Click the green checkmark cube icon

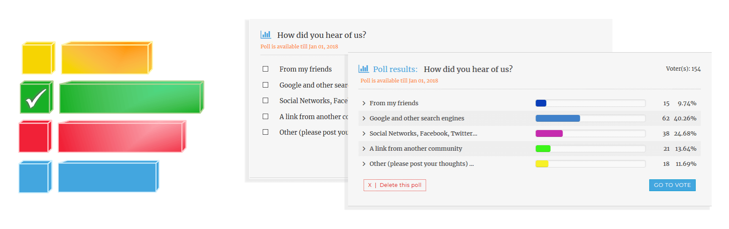36,98
